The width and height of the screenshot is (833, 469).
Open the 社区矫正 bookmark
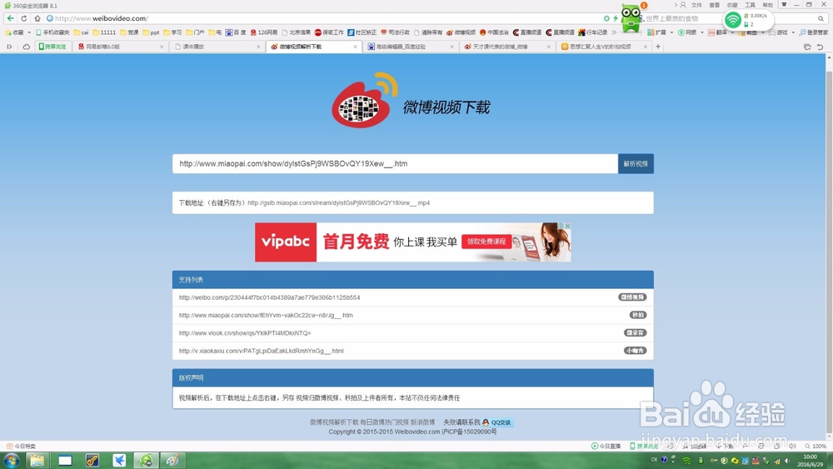click(362, 32)
